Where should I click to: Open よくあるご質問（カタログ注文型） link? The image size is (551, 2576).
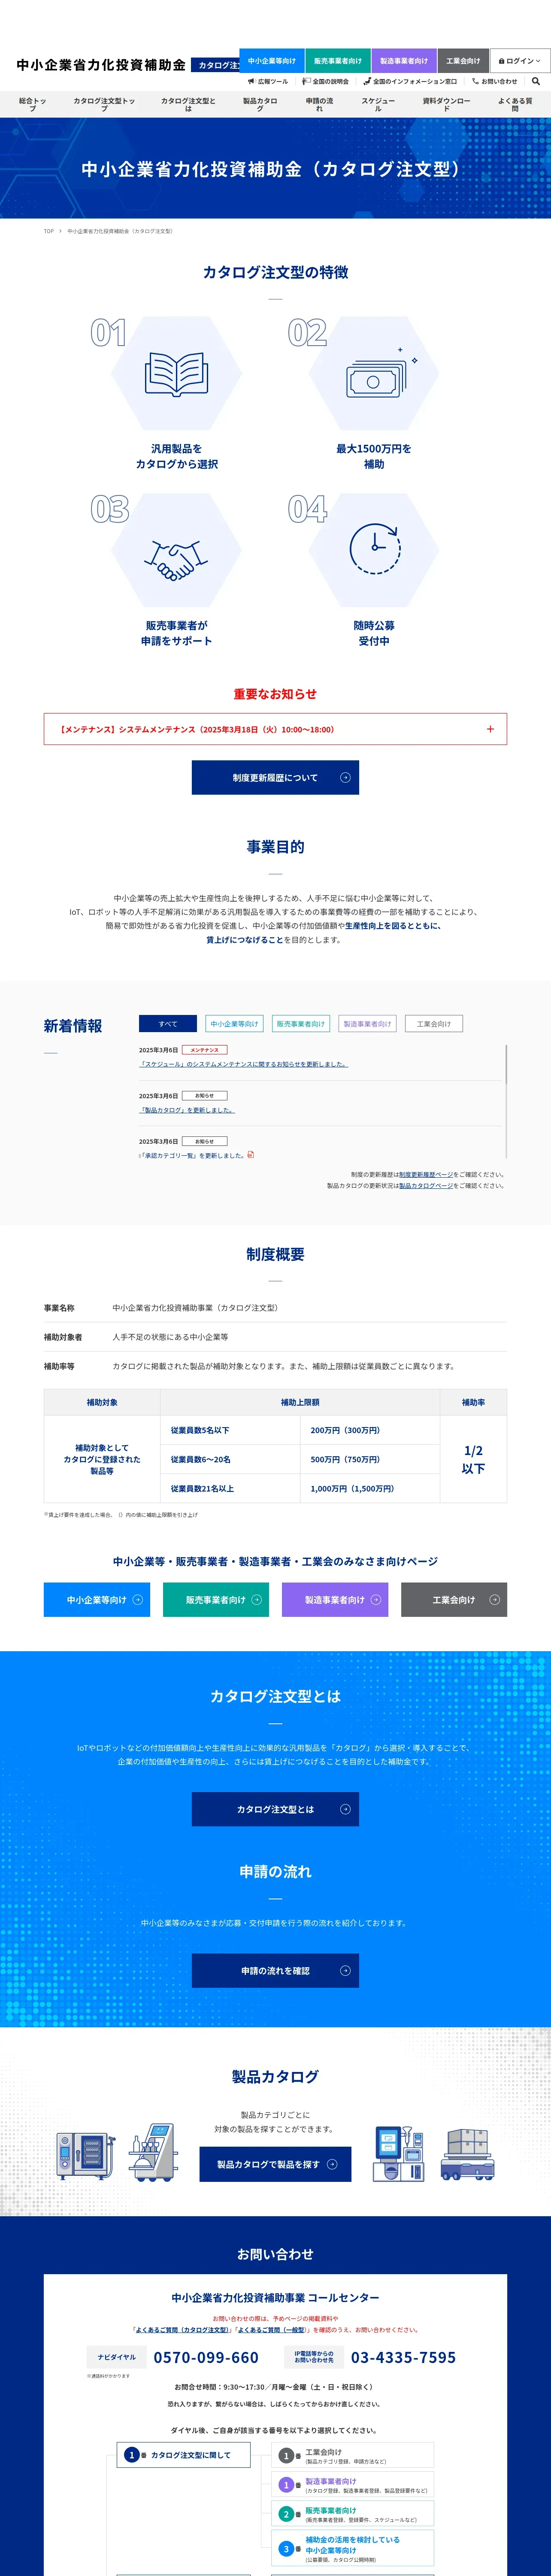tap(182, 2329)
